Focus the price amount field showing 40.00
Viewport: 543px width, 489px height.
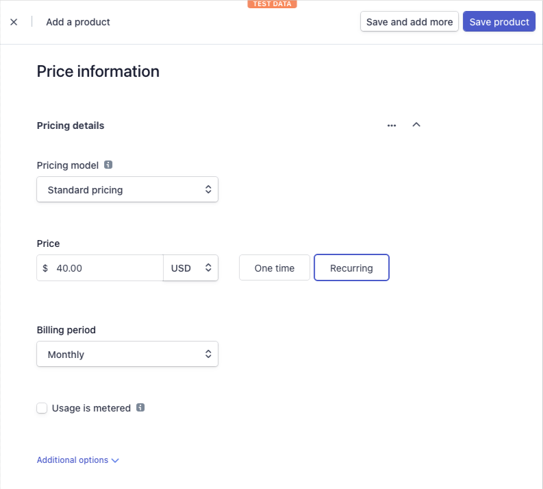click(100, 267)
